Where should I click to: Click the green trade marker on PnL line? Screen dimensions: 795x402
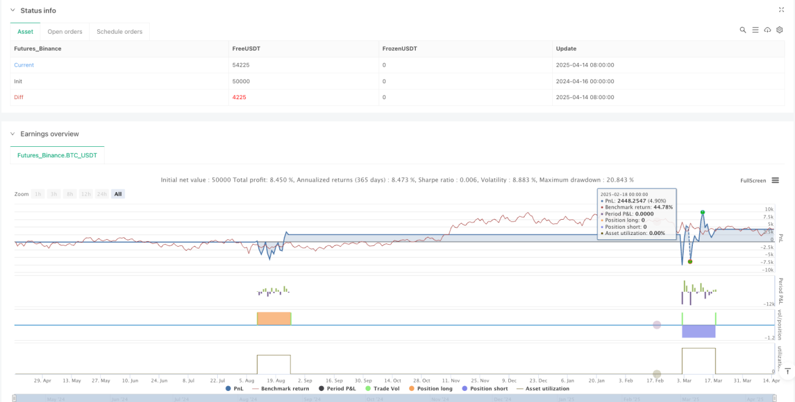[x=703, y=212]
